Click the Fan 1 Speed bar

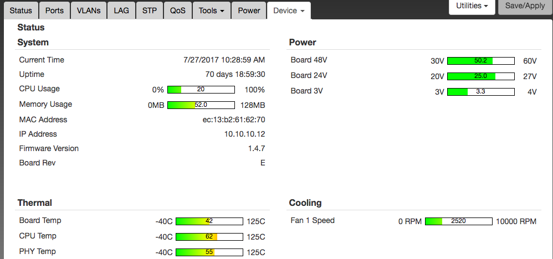click(458, 221)
